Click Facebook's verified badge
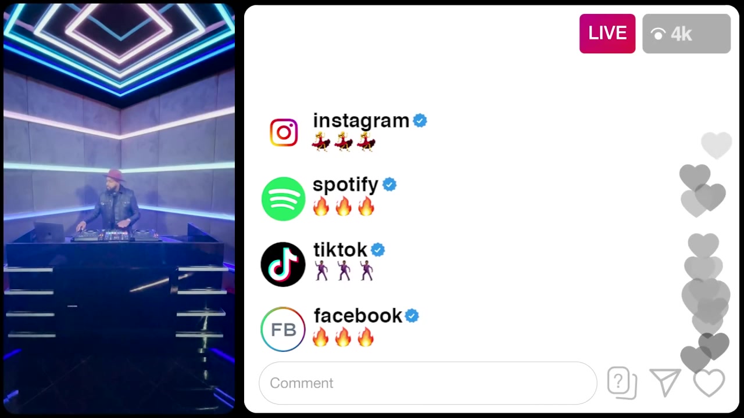This screenshot has width=744, height=418. coord(412,316)
